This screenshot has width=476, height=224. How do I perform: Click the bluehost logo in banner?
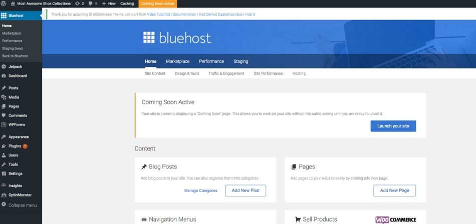[177, 37]
